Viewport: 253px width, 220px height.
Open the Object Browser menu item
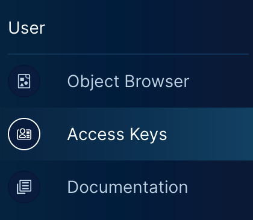[x=126, y=81]
